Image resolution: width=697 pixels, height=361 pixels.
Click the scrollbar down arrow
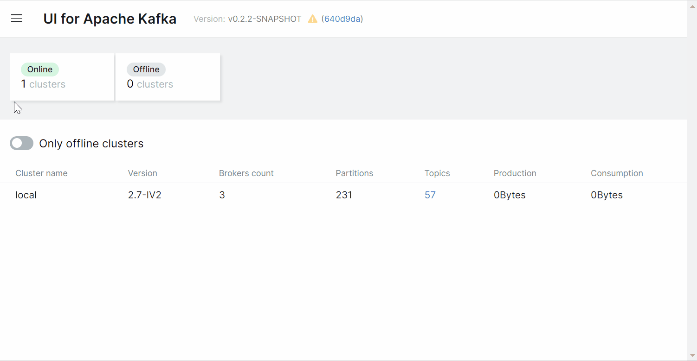coord(692,356)
